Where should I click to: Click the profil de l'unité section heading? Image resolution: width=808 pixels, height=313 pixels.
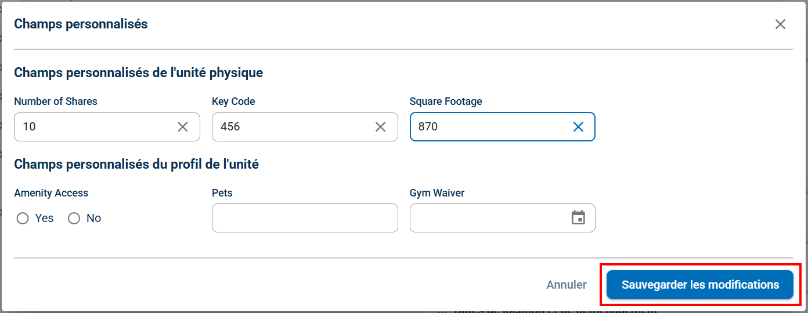136,164
